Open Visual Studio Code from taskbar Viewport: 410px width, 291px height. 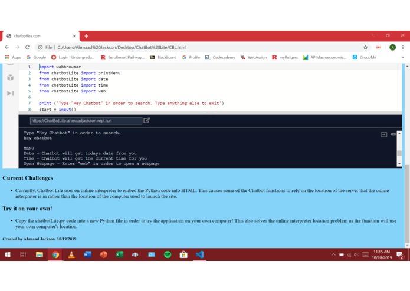(x=199, y=254)
